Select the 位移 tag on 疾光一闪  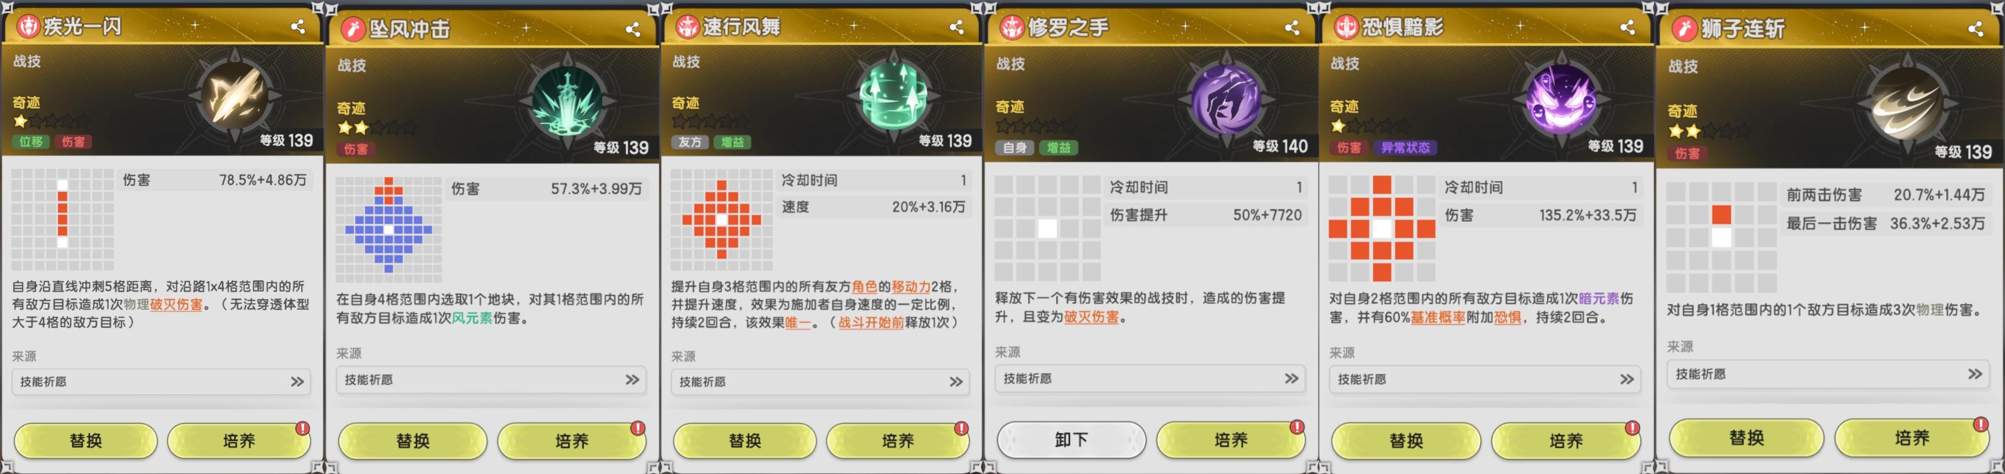tap(32, 142)
